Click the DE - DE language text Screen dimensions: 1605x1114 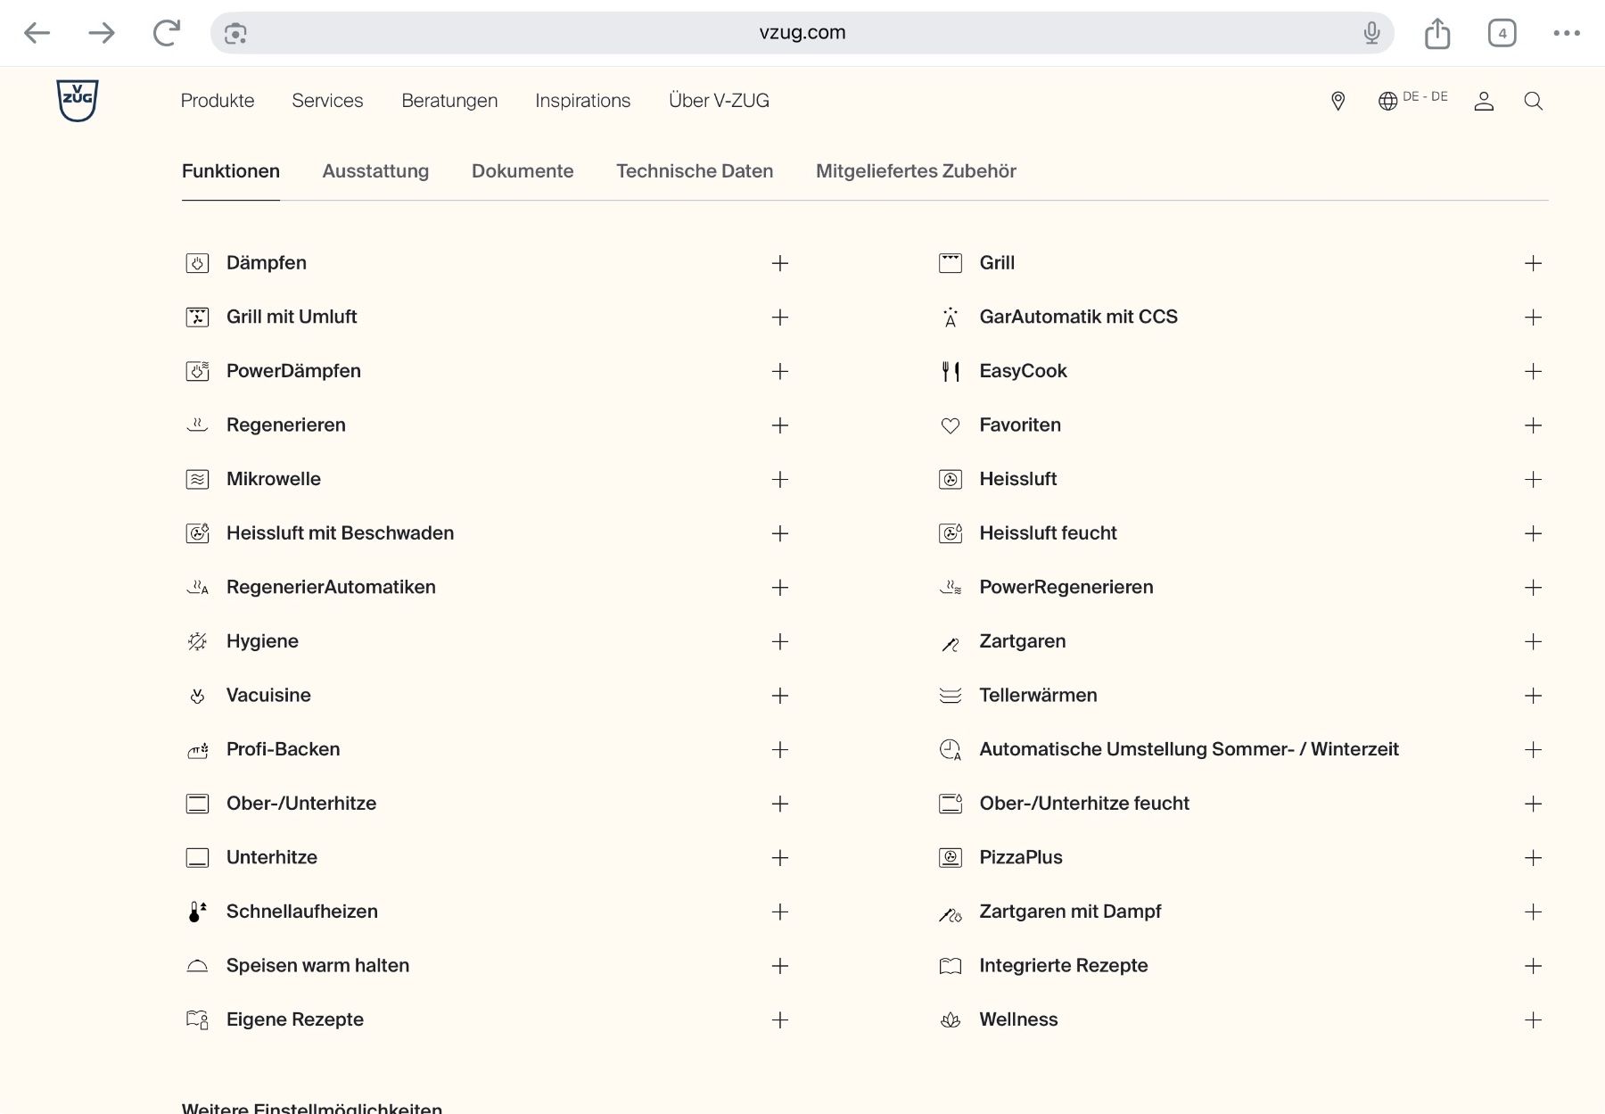pos(1425,96)
